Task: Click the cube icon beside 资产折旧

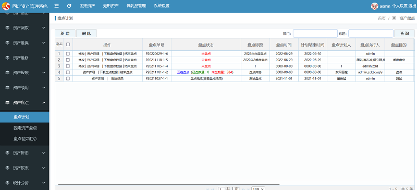Action: 7,153
